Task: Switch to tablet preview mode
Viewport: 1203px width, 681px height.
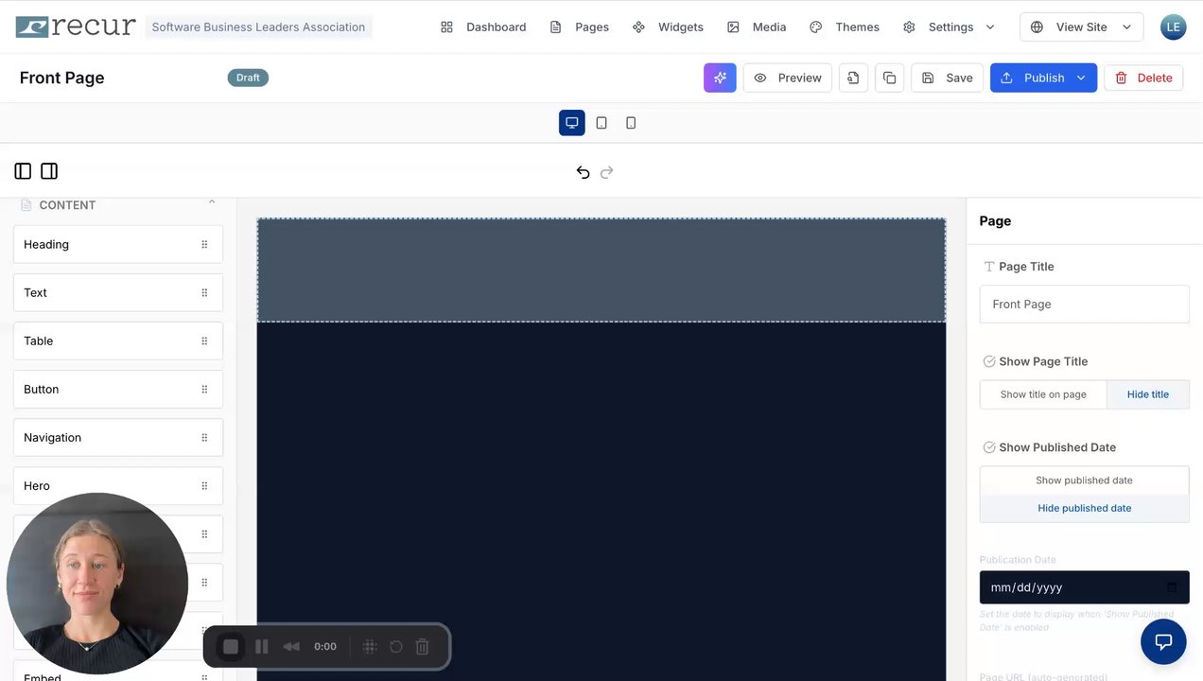Action: tap(601, 123)
